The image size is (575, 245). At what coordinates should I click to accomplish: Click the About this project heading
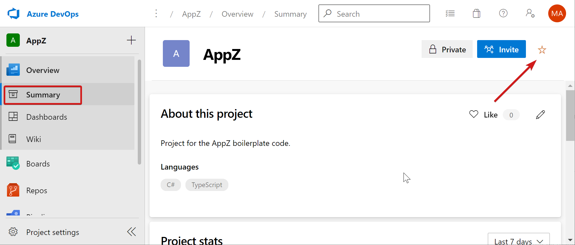206,114
